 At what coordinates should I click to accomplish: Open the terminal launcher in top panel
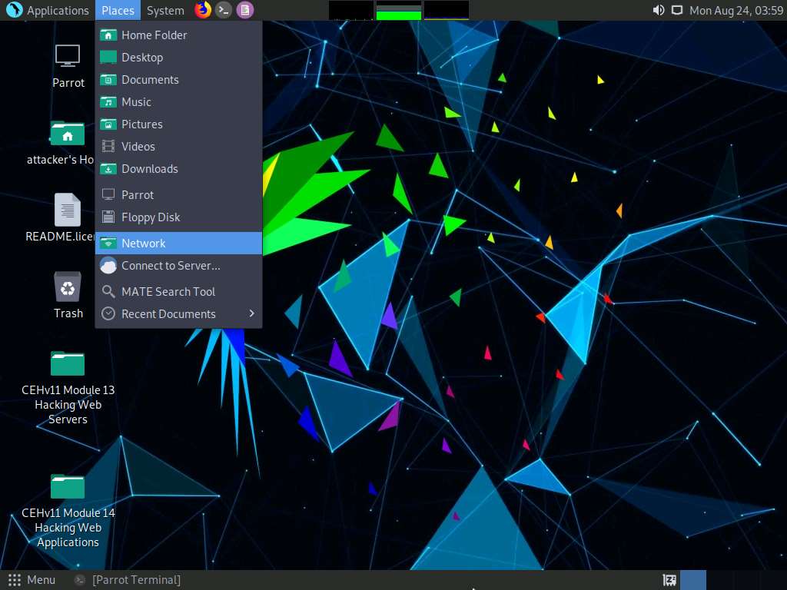(x=224, y=10)
